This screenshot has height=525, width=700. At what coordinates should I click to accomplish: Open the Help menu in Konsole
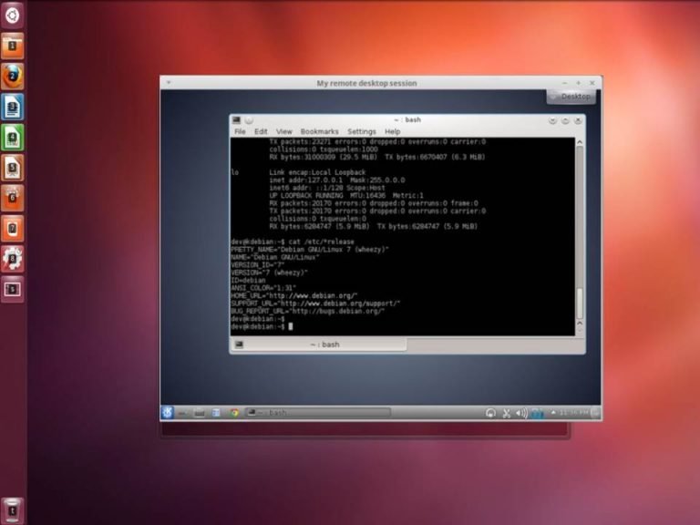(x=392, y=131)
